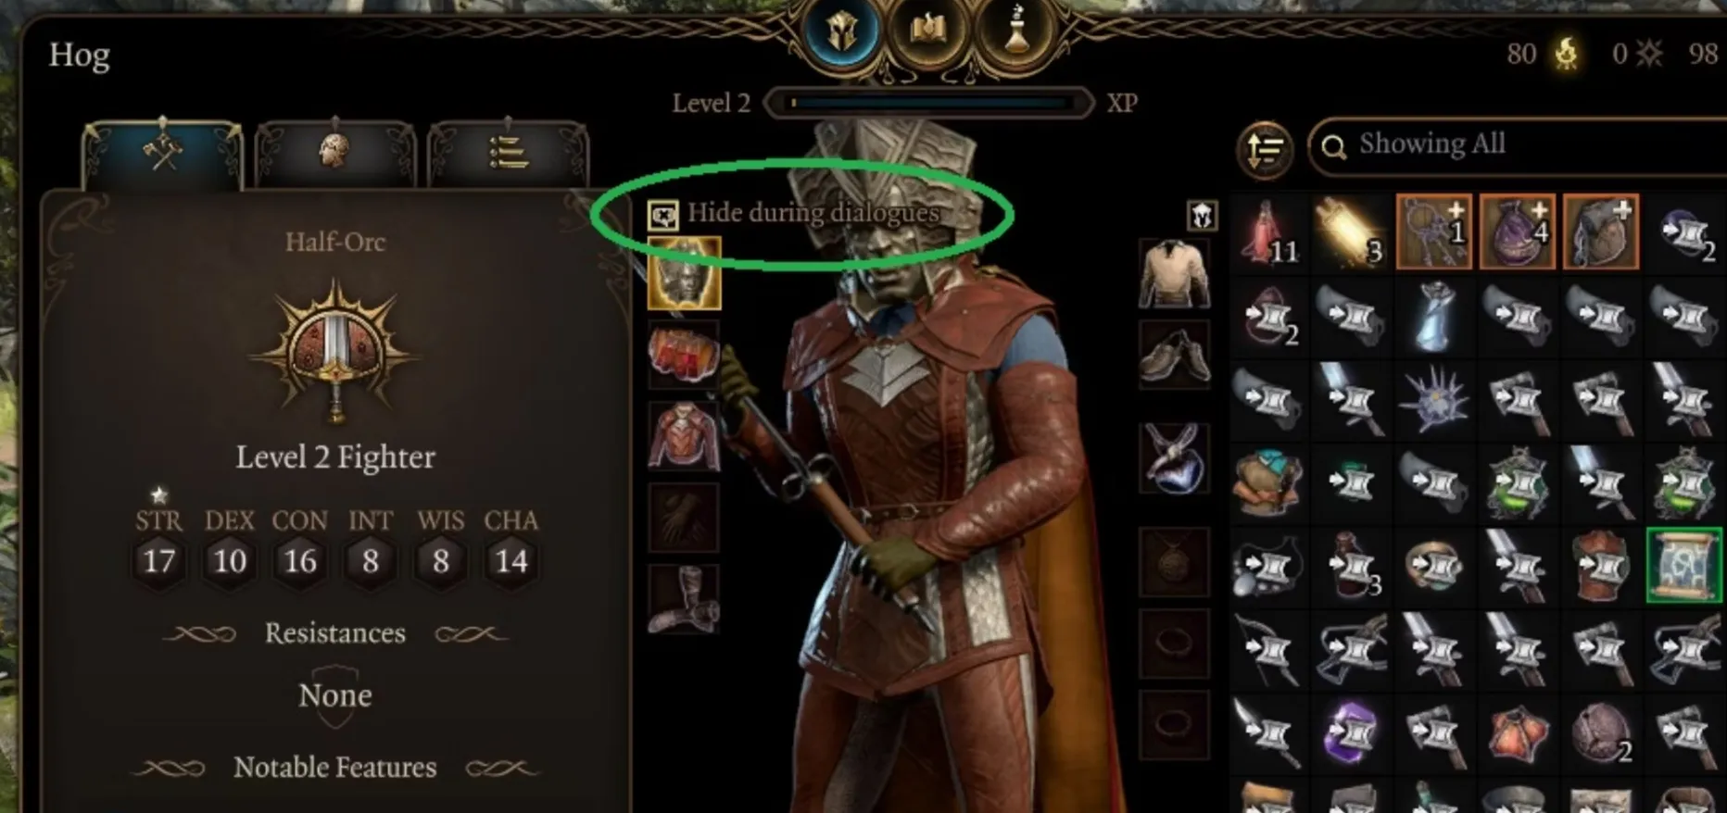
Task: Toggle the camp clothing helmet icon
Action: tap(1203, 216)
